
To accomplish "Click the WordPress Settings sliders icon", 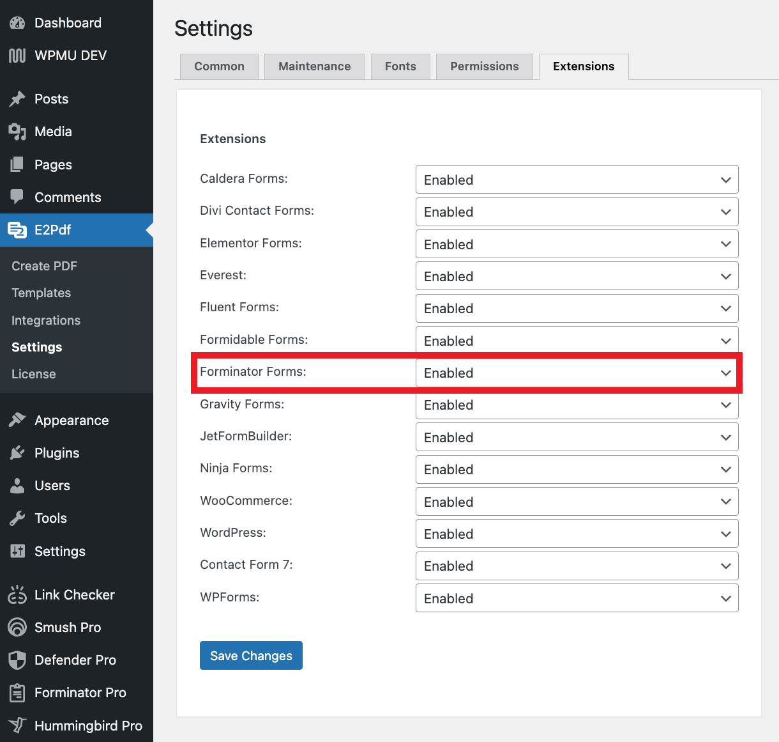I will 17,551.
